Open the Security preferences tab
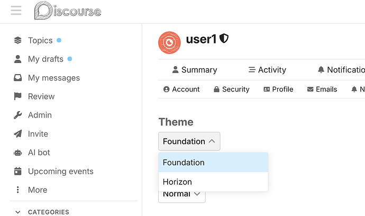 232,89
